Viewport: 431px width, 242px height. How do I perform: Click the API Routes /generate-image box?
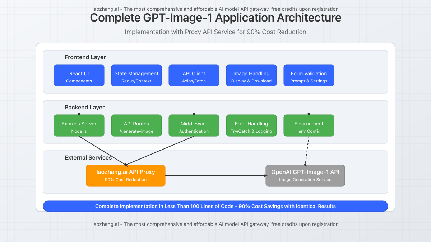click(136, 125)
